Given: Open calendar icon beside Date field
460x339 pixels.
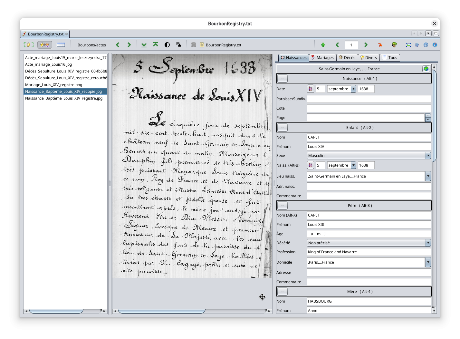Looking at the screenshot, I should pos(310,89).
